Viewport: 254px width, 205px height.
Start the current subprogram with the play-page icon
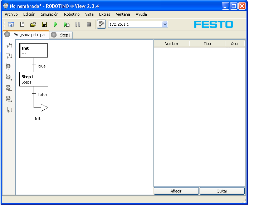tap(67, 24)
